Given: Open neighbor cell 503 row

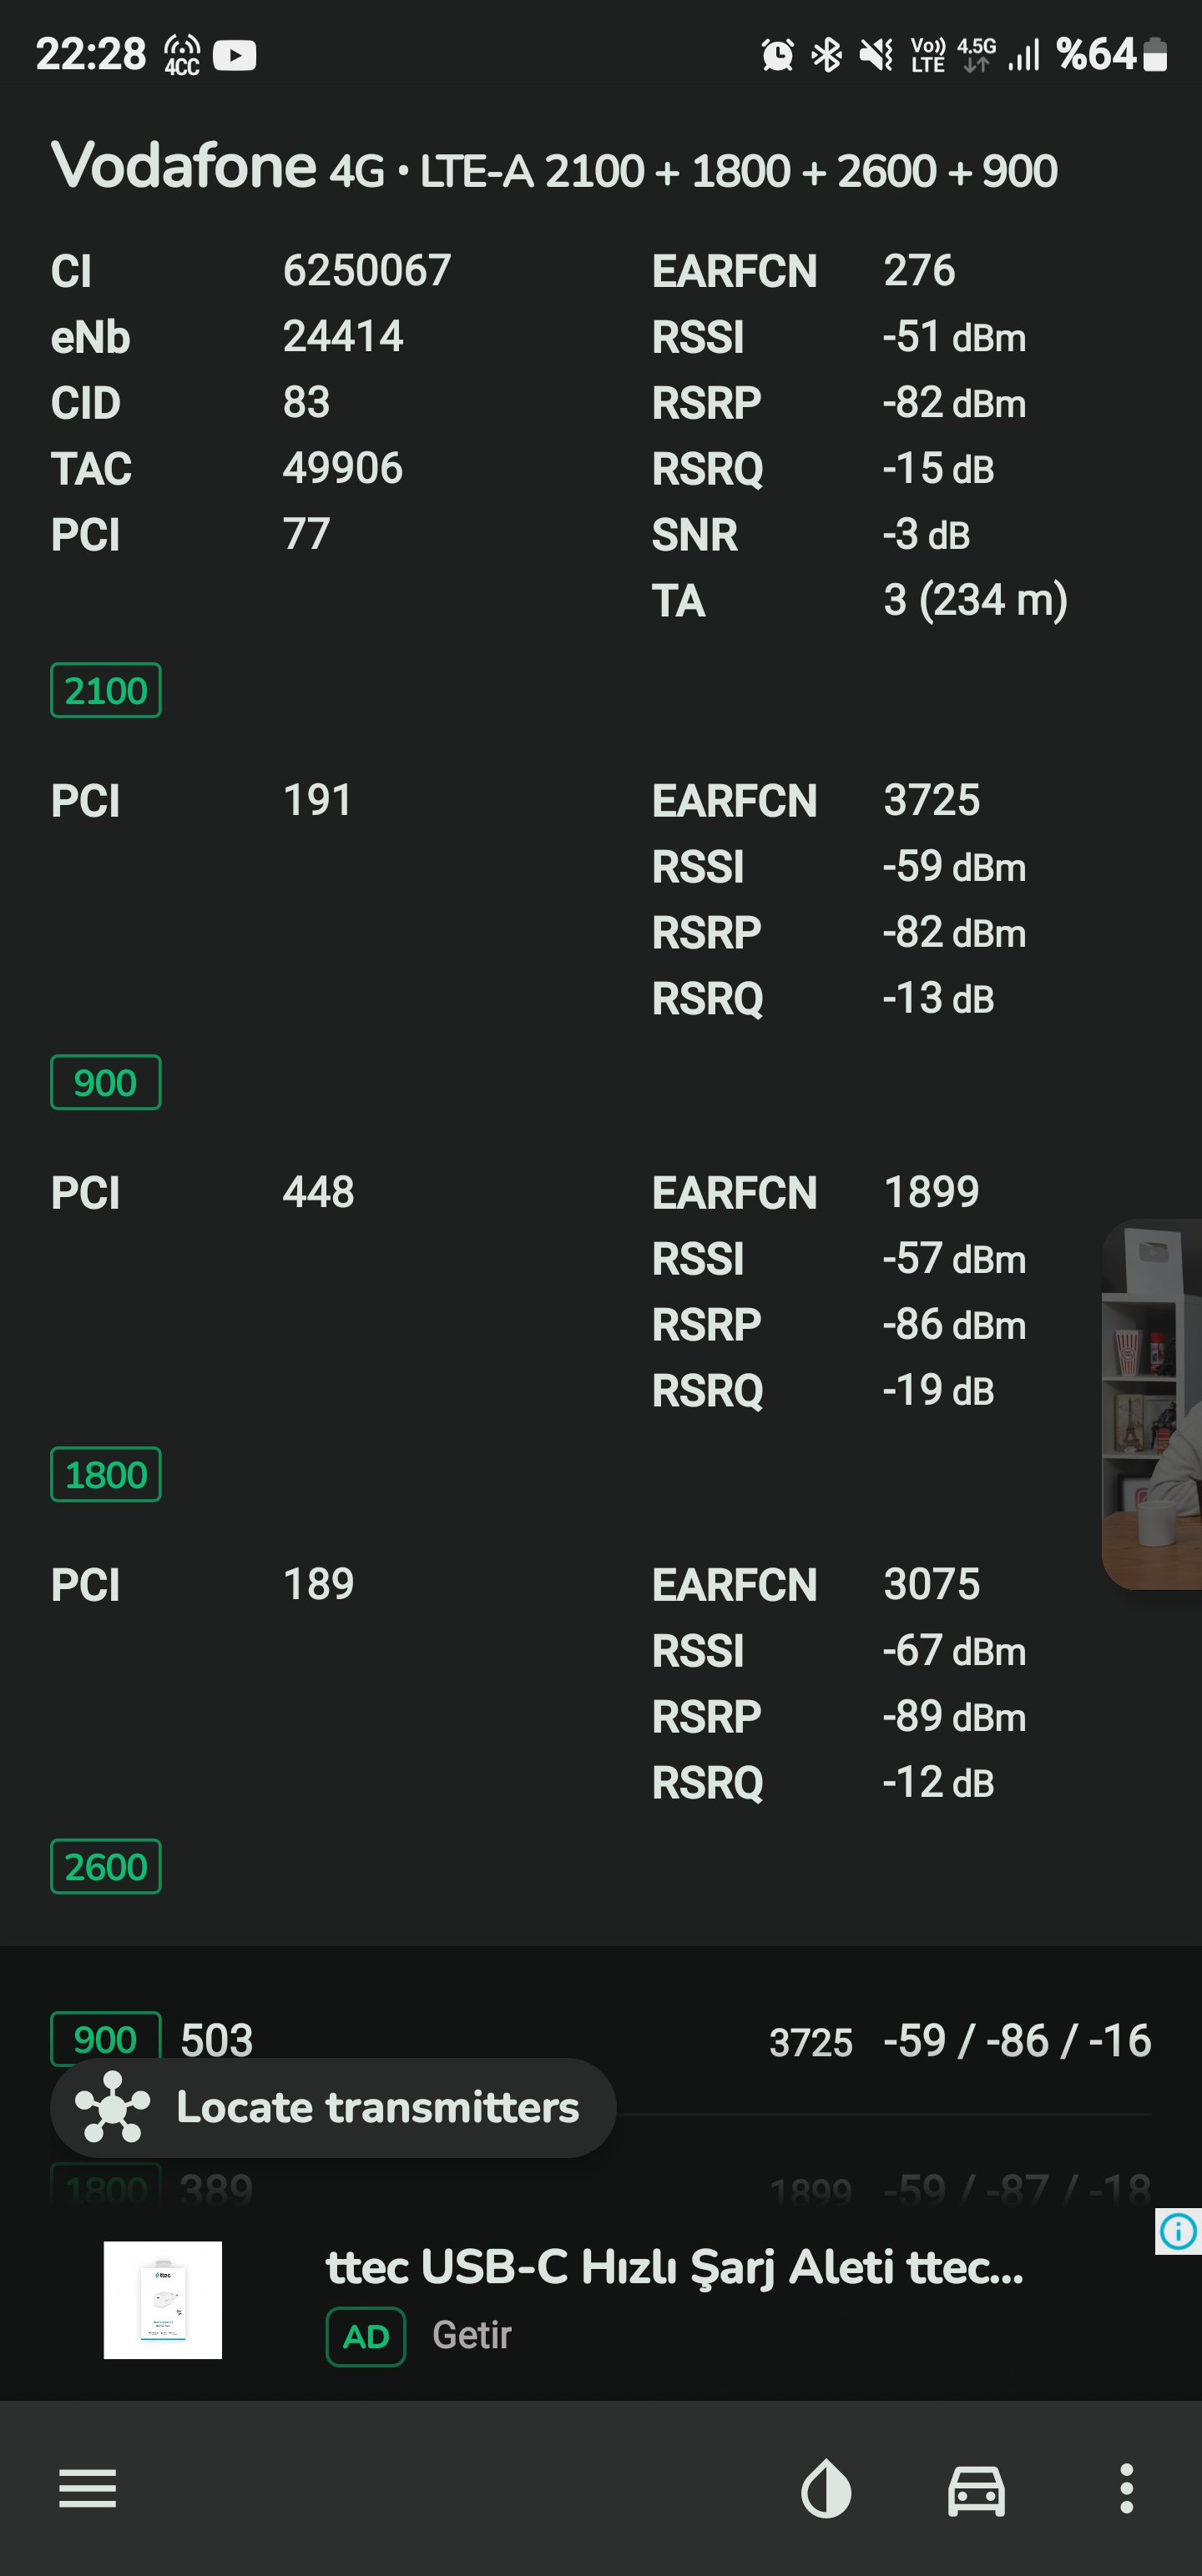Looking at the screenshot, I should (600, 2040).
